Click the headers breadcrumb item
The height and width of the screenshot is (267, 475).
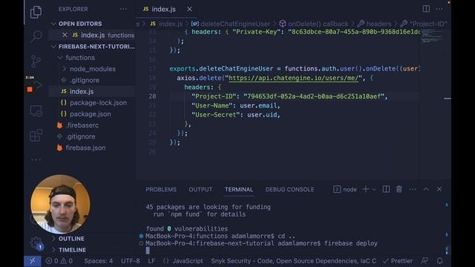(379, 24)
